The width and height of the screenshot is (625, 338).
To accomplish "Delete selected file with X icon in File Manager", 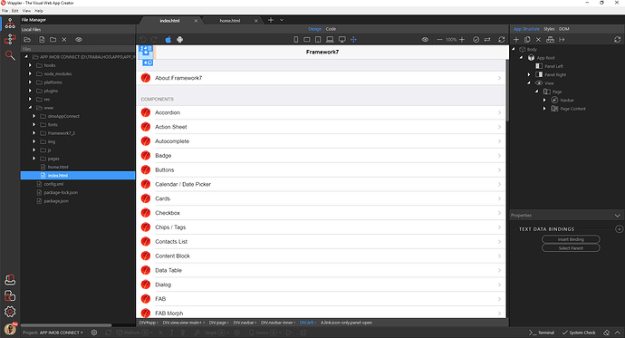I will pyautogui.click(x=63, y=40).
